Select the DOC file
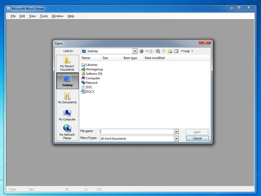This screenshot has width=261, height=196. [87, 87]
